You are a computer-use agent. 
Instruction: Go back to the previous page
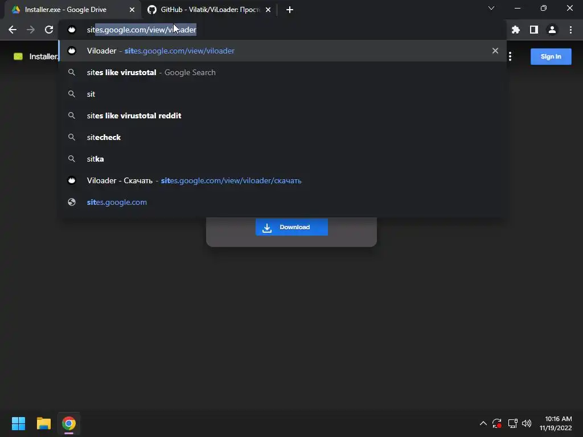point(13,30)
